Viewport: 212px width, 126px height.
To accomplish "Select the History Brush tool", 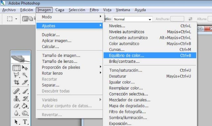I will [25, 98].
